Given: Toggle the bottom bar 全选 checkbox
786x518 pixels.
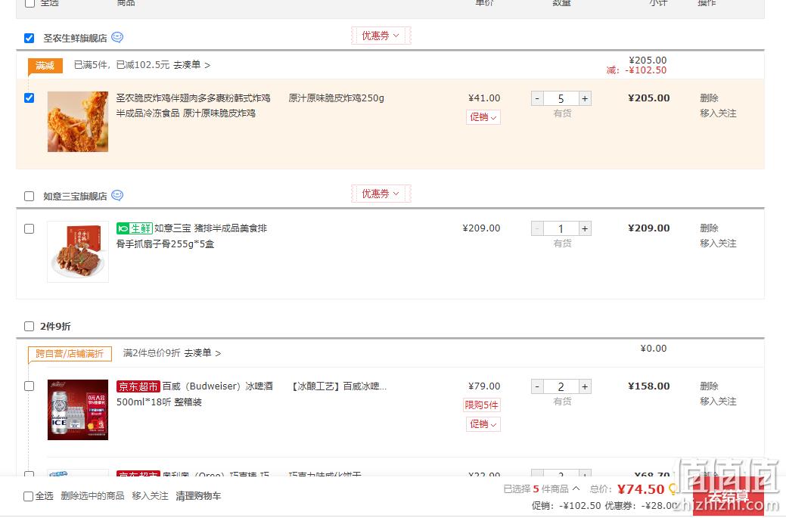Looking at the screenshot, I should 29,497.
